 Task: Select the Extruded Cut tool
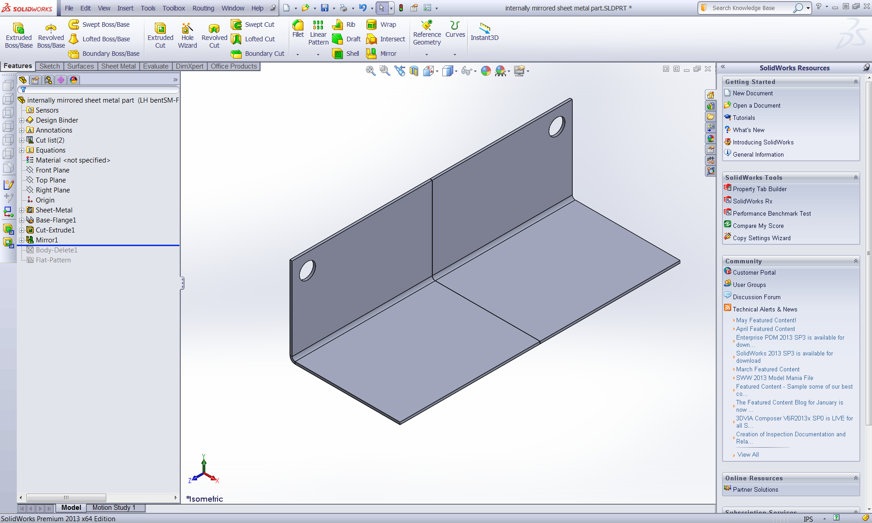[160, 35]
